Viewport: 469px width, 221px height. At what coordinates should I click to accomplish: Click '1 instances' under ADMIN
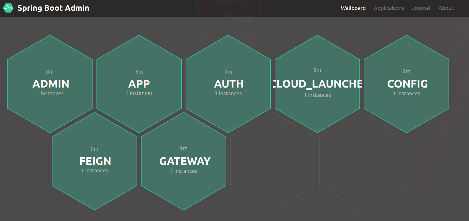click(x=50, y=93)
